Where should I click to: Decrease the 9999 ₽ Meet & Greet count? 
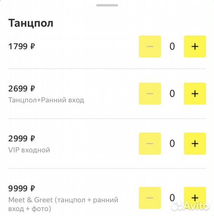pyautogui.click(x=150, y=198)
